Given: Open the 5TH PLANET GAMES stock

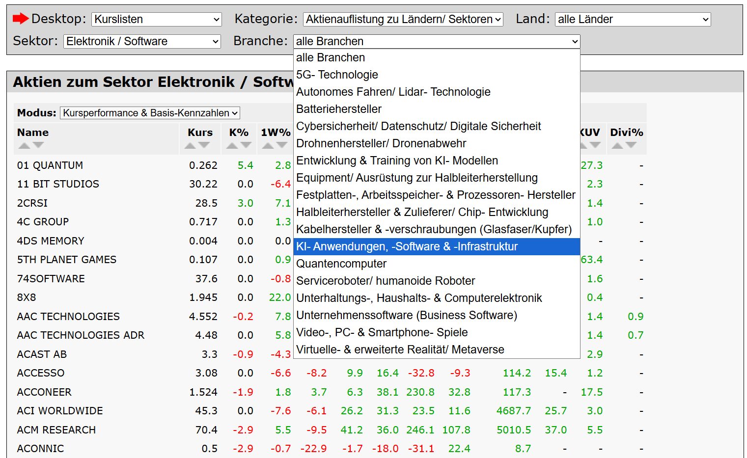Looking at the screenshot, I should tap(67, 260).
